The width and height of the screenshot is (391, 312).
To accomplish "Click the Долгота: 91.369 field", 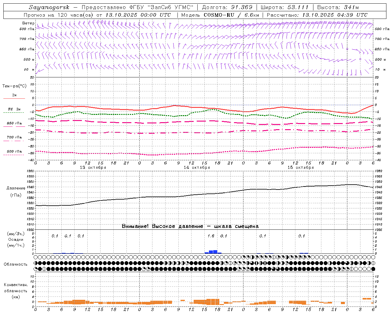I will tap(227, 7).
